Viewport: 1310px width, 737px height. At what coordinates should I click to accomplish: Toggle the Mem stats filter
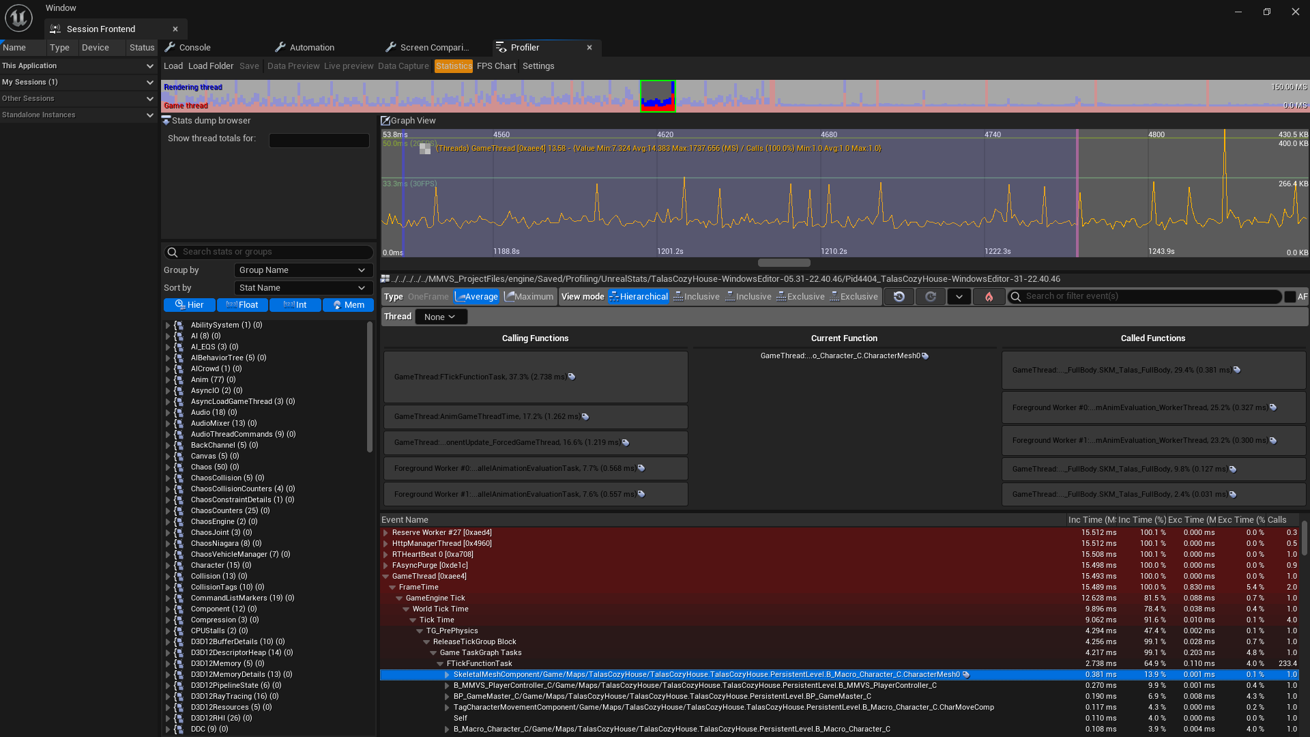coord(348,305)
